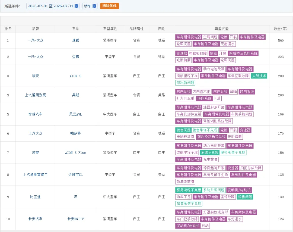Click the 车载互联故障 tag

[238, 76]
